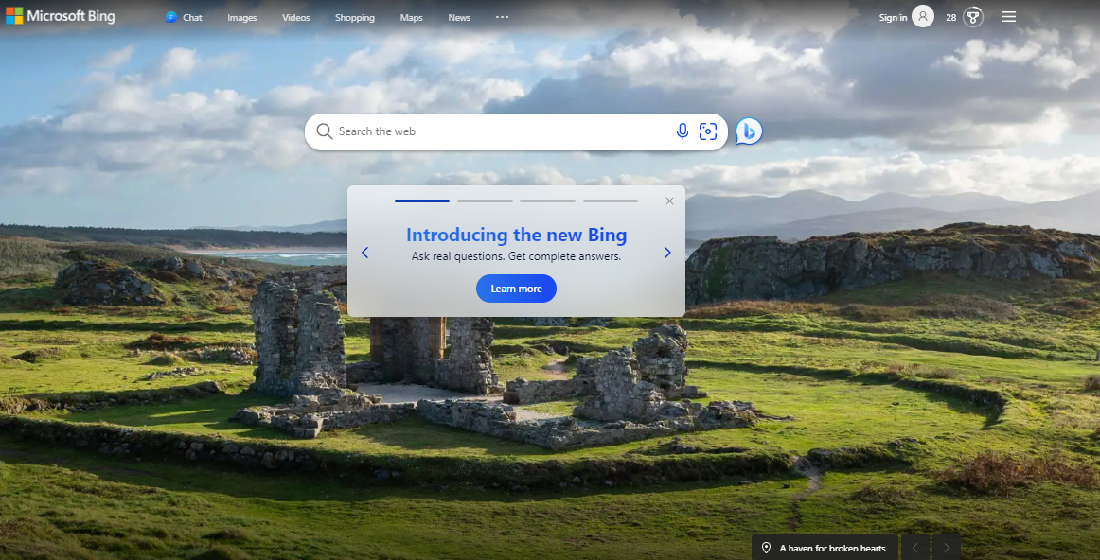
Task: Start a voice search with the microphone icon
Action: 683,131
